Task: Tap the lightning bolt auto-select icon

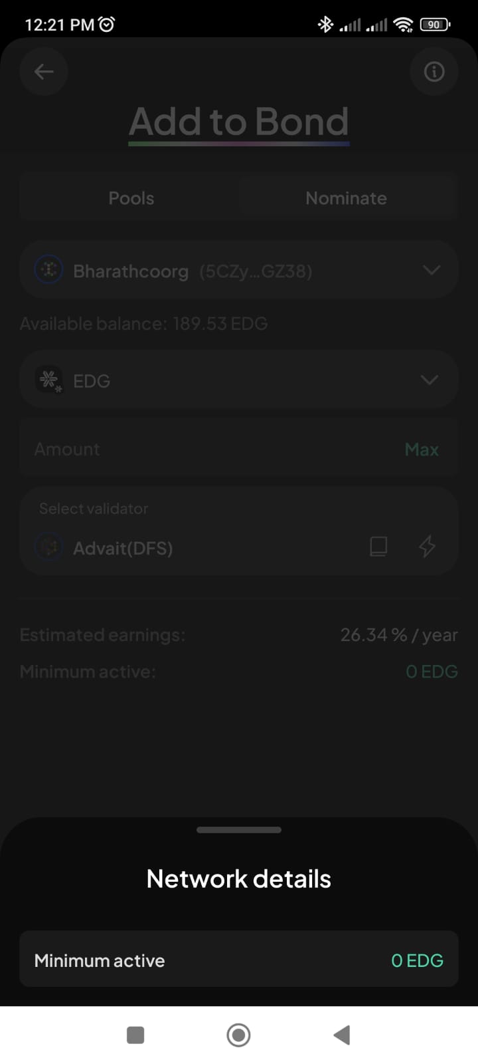Action: pos(427,547)
